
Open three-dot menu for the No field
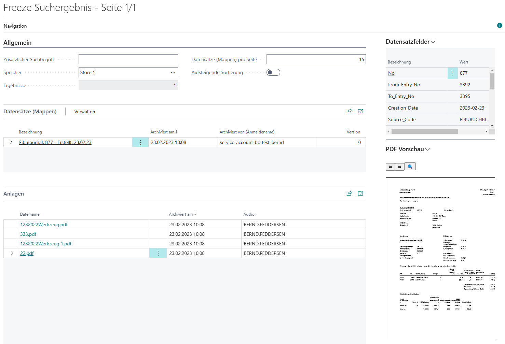click(453, 73)
